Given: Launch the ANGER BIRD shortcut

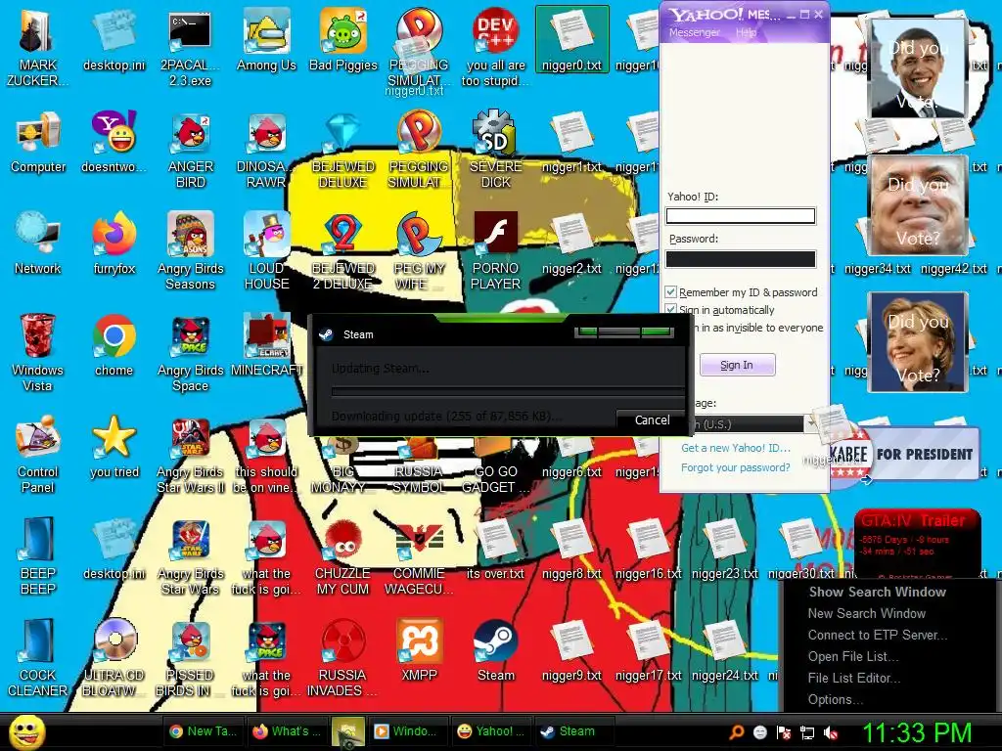Looking at the screenshot, I should (191, 150).
